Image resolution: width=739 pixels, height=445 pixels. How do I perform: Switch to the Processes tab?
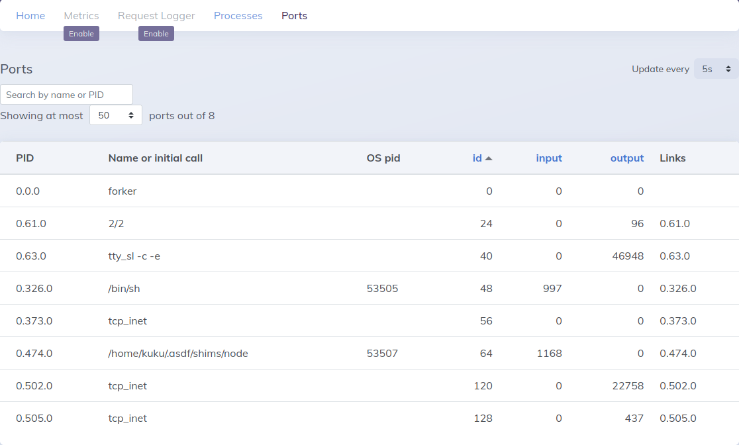coord(238,15)
